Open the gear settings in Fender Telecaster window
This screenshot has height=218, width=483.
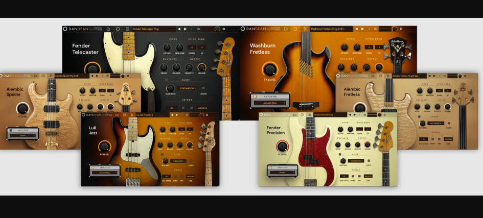(224, 29)
